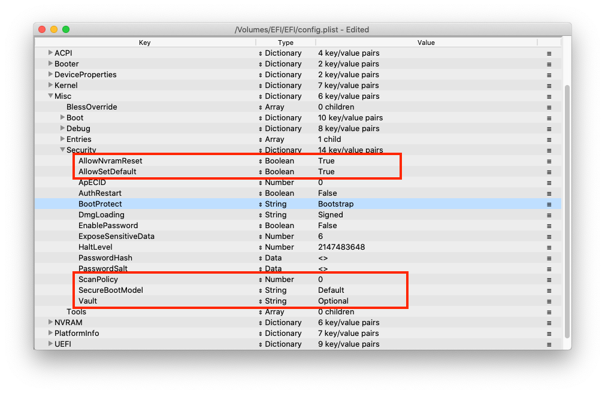Click the Value column header

click(426, 43)
